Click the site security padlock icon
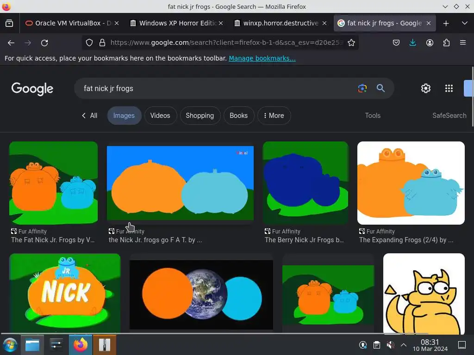 [102, 43]
